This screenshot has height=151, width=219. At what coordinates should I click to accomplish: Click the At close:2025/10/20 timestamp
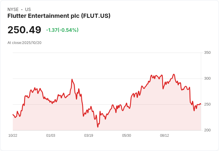click(x=24, y=43)
